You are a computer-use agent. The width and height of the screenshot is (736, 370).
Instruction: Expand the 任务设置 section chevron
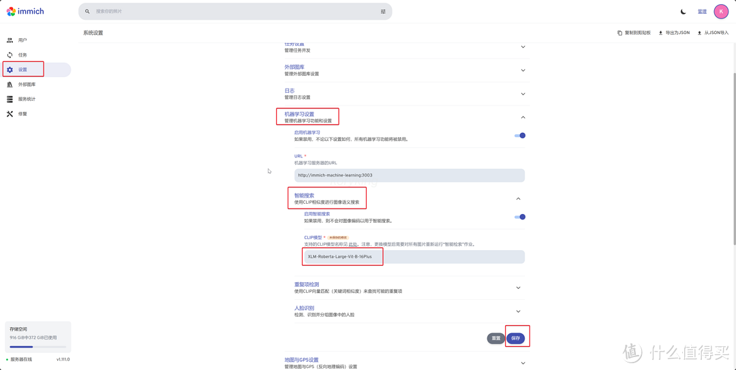point(523,46)
